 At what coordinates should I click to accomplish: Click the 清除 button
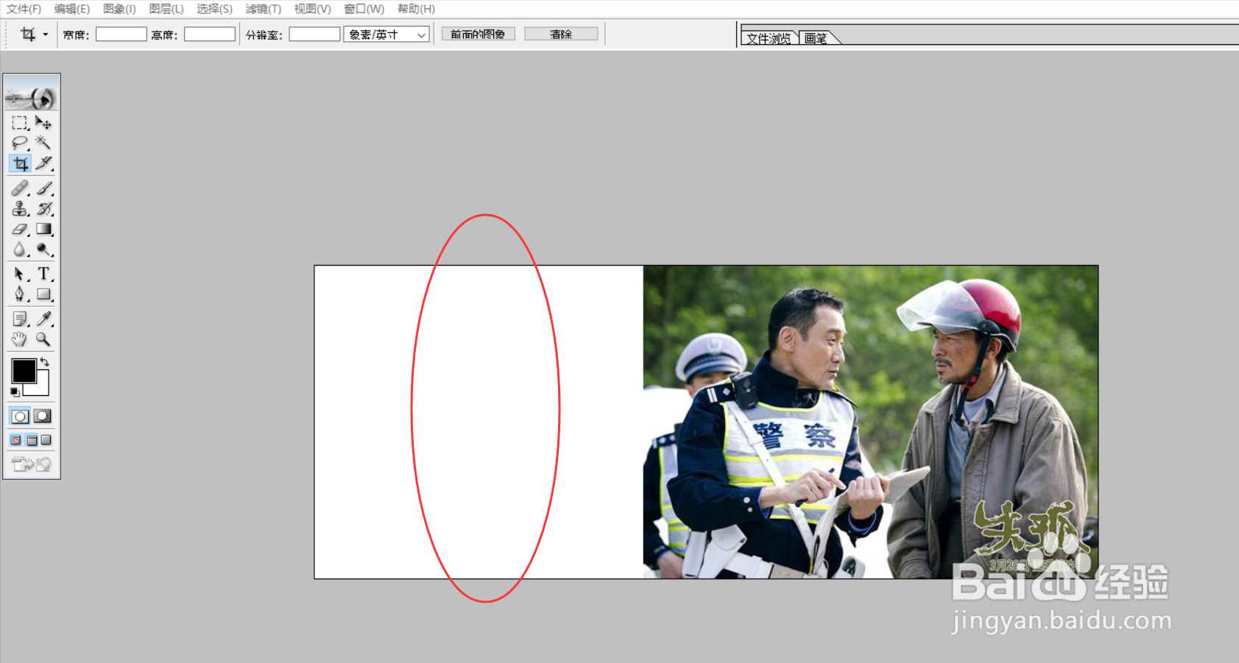[561, 34]
